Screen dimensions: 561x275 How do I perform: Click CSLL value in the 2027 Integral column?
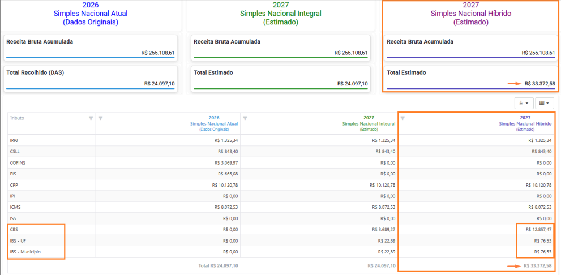(x=386, y=151)
